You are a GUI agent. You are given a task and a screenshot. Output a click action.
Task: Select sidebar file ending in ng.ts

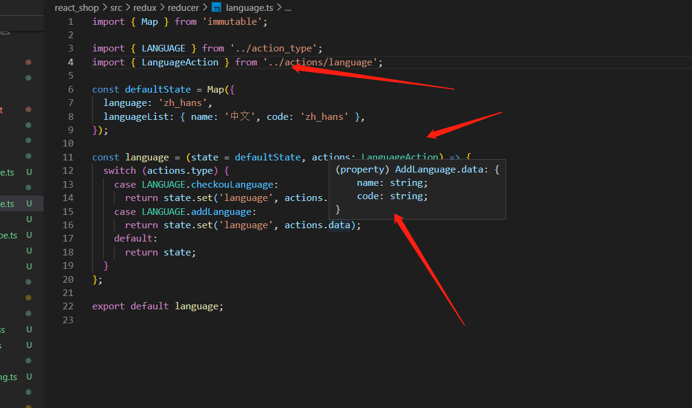point(8,377)
